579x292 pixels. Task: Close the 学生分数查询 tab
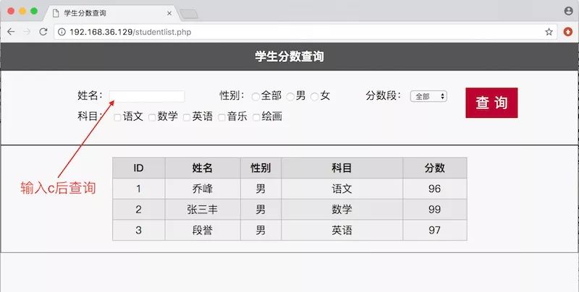pos(169,13)
